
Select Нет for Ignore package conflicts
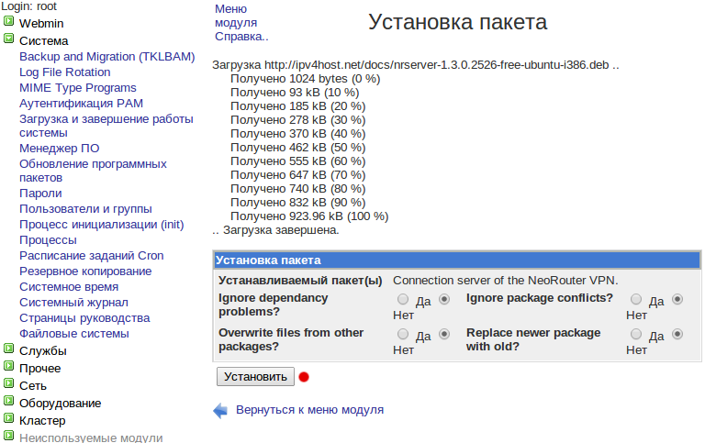tap(677, 299)
